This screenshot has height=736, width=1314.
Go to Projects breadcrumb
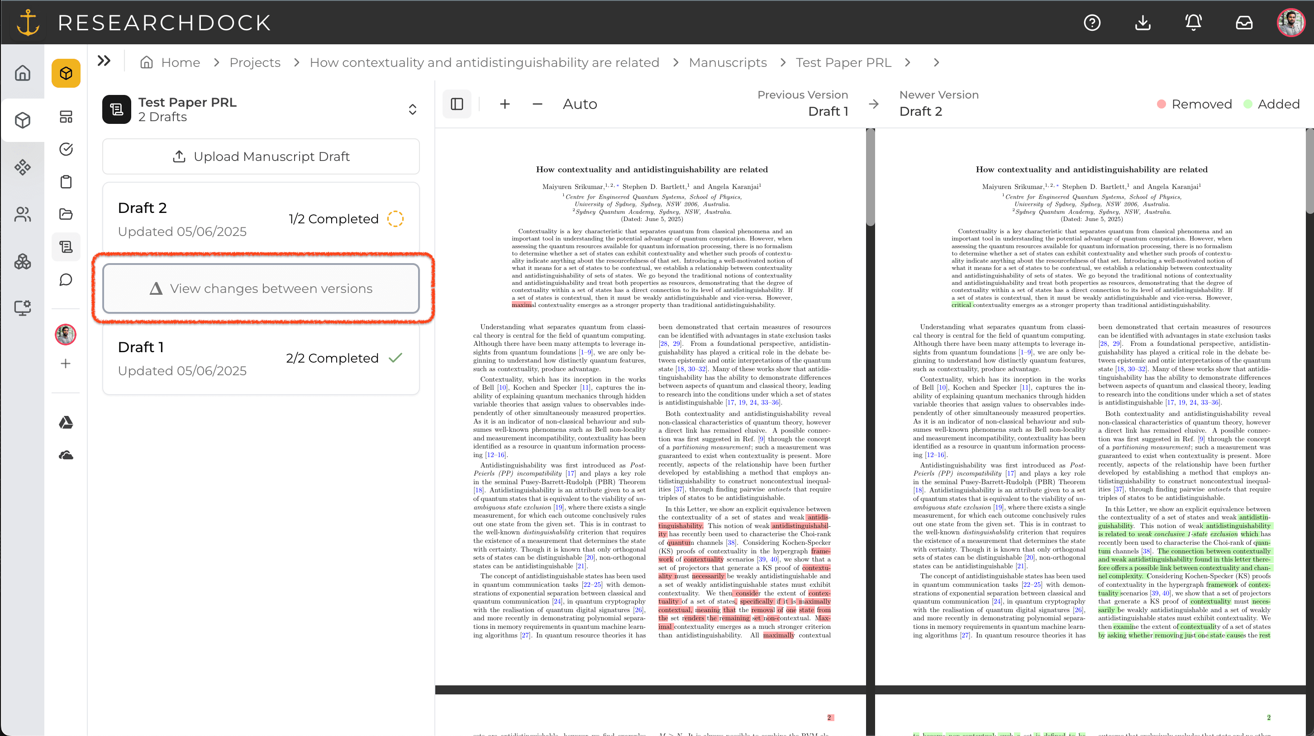point(255,62)
